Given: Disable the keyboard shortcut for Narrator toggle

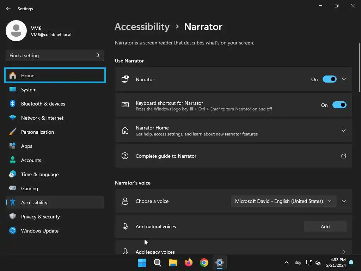Looking at the screenshot, I should (x=339, y=105).
